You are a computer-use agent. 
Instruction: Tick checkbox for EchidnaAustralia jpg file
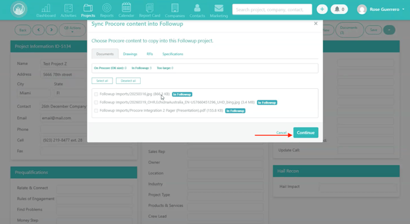coord(96,102)
